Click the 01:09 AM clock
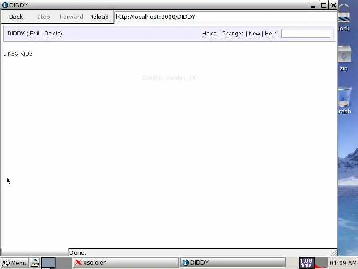 tap(343, 263)
